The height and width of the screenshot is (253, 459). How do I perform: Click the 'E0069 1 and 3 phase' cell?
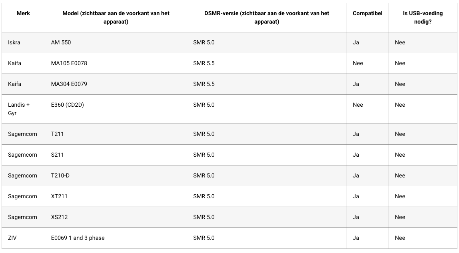[78, 238]
